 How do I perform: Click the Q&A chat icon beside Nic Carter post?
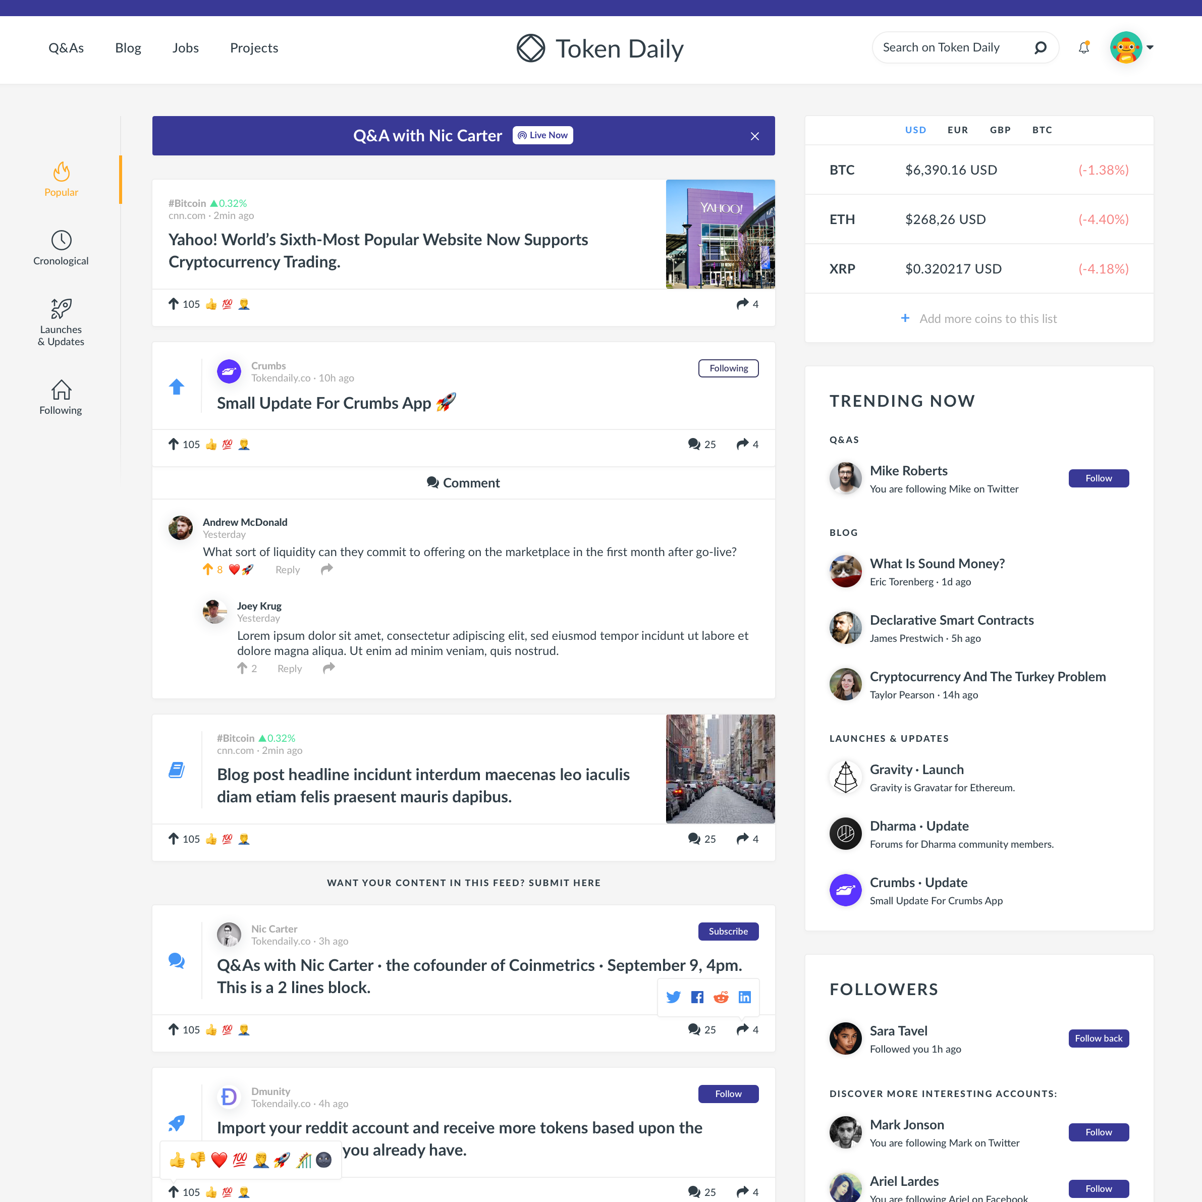[x=177, y=961]
